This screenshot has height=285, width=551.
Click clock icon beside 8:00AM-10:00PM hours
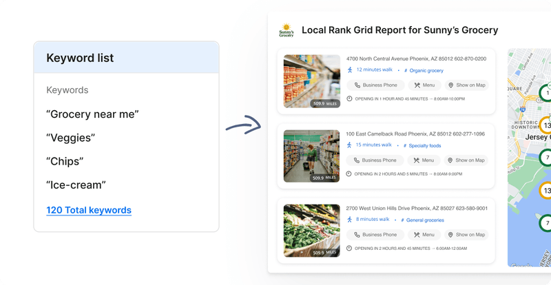point(349,98)
